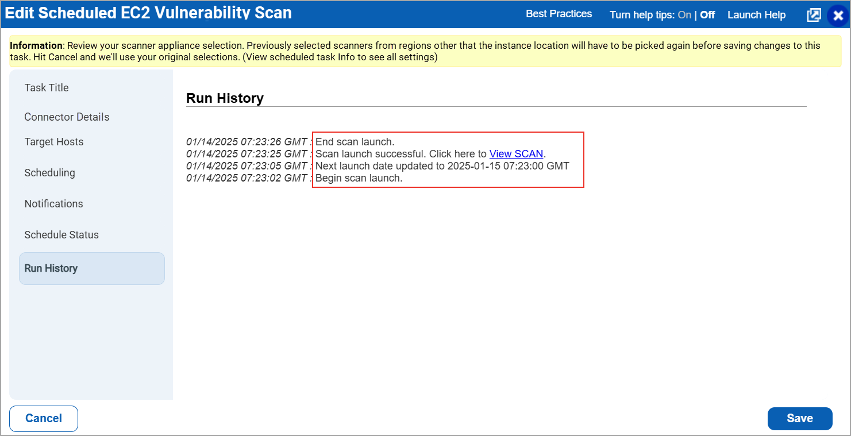Viewport: 851px width, 436px height.
Task: Select the Run History tab
Action: (x=51, y=268)
